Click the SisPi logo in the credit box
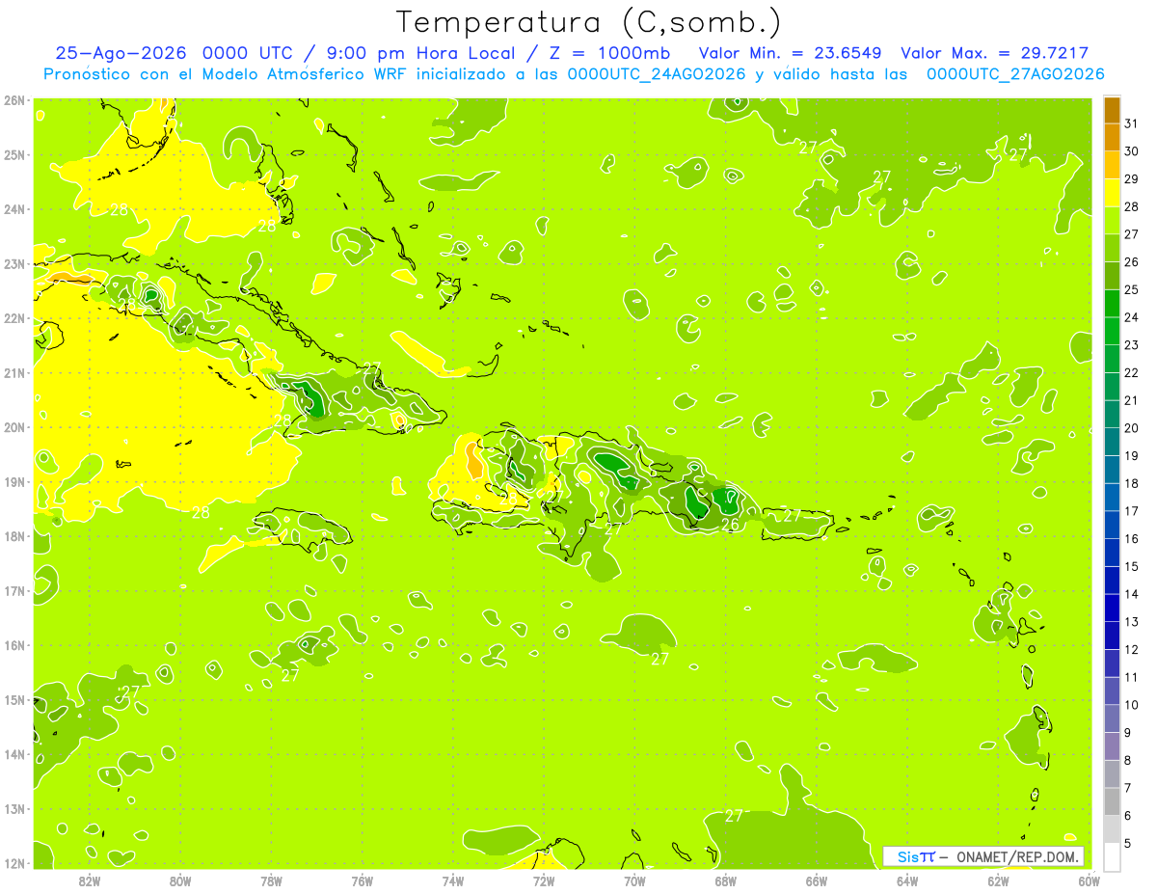1157x894 pixels. click(x=915, y=856)
